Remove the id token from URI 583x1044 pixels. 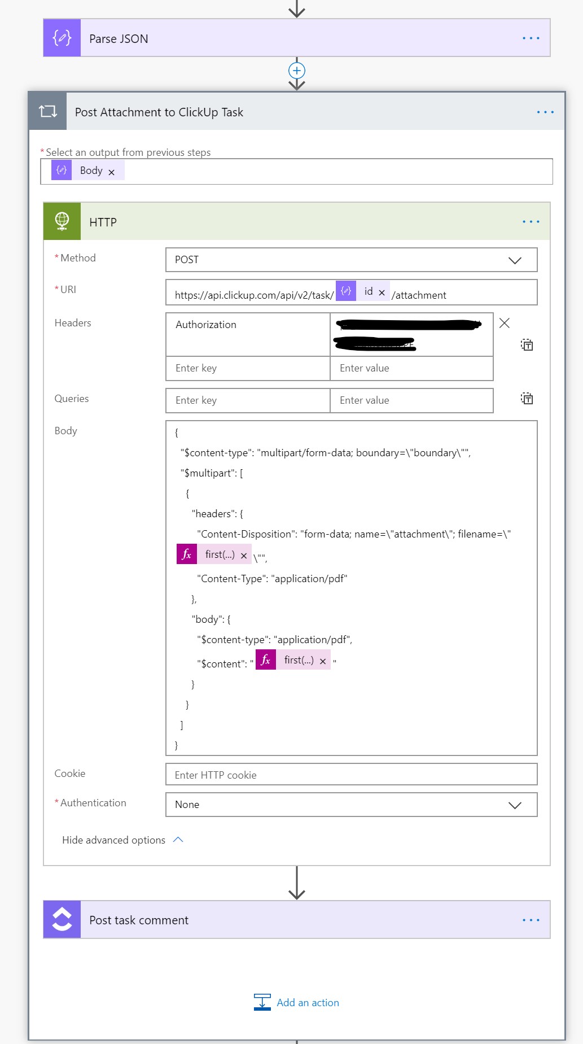[x=382, y=292]
